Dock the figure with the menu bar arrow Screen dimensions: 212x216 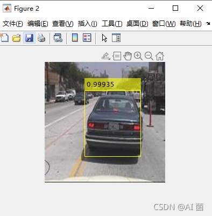208,23
